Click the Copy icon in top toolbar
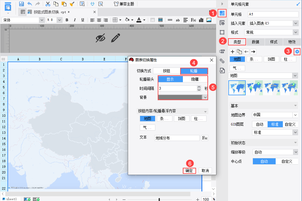The image size is (302, 201). (x=56, y=4)
